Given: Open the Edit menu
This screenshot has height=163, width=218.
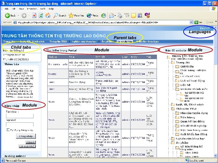Looking at the screenshot, I should 14,9.
